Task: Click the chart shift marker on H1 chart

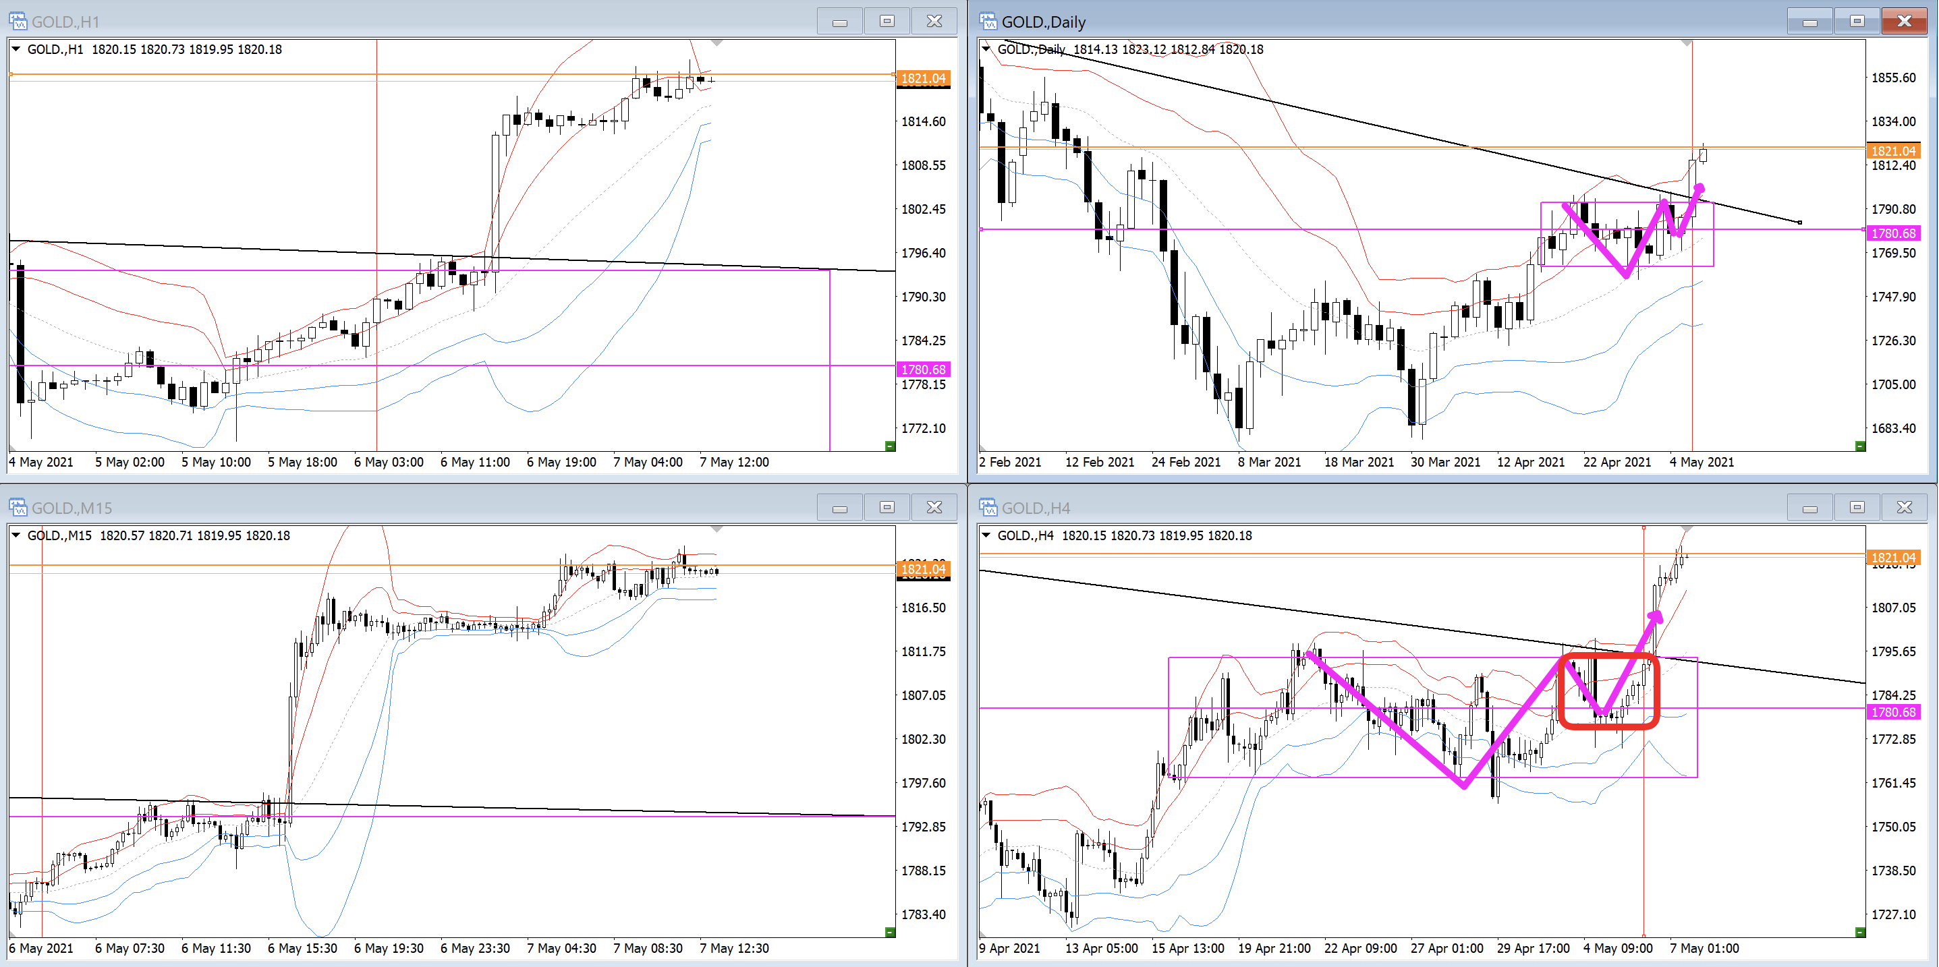Action: [716, 44]
